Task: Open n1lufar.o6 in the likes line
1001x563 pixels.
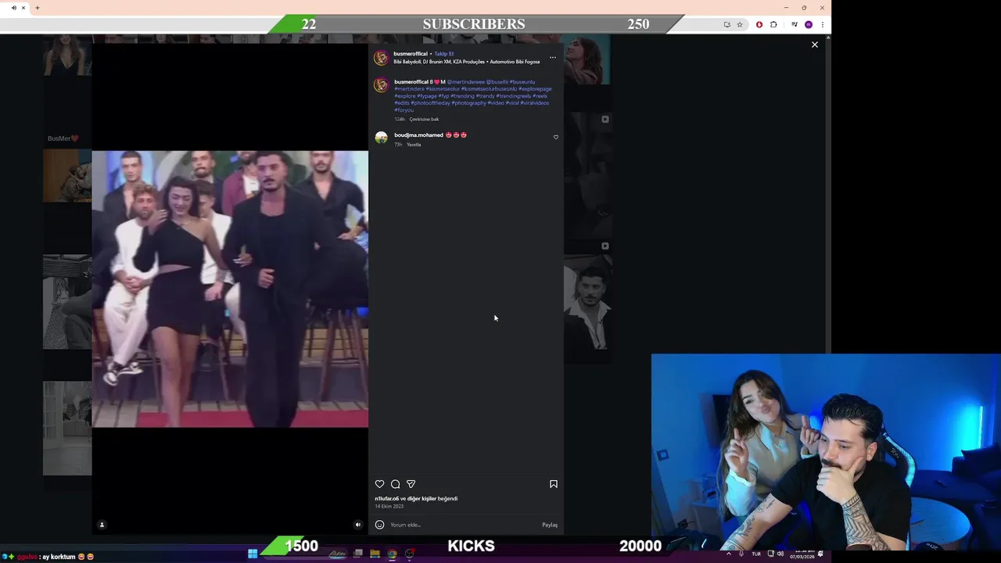Action: click(386, 499)
